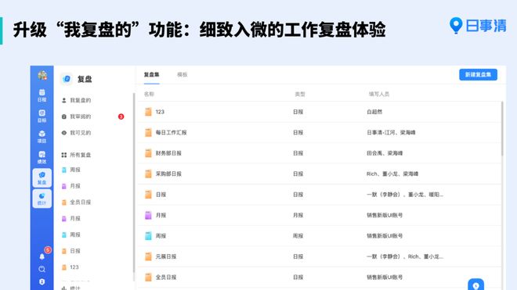Image resolution: width=517 pixels, height=290 pixels.
Task: Click the grid icon beside 所有复盘
Action: 64,155
